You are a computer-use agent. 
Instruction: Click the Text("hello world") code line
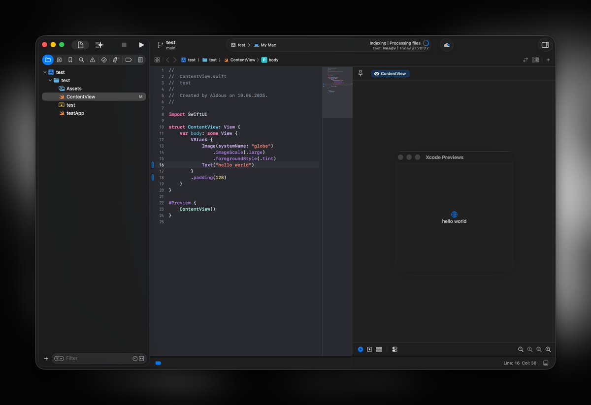pyautogui.click(x=228, y=165)
